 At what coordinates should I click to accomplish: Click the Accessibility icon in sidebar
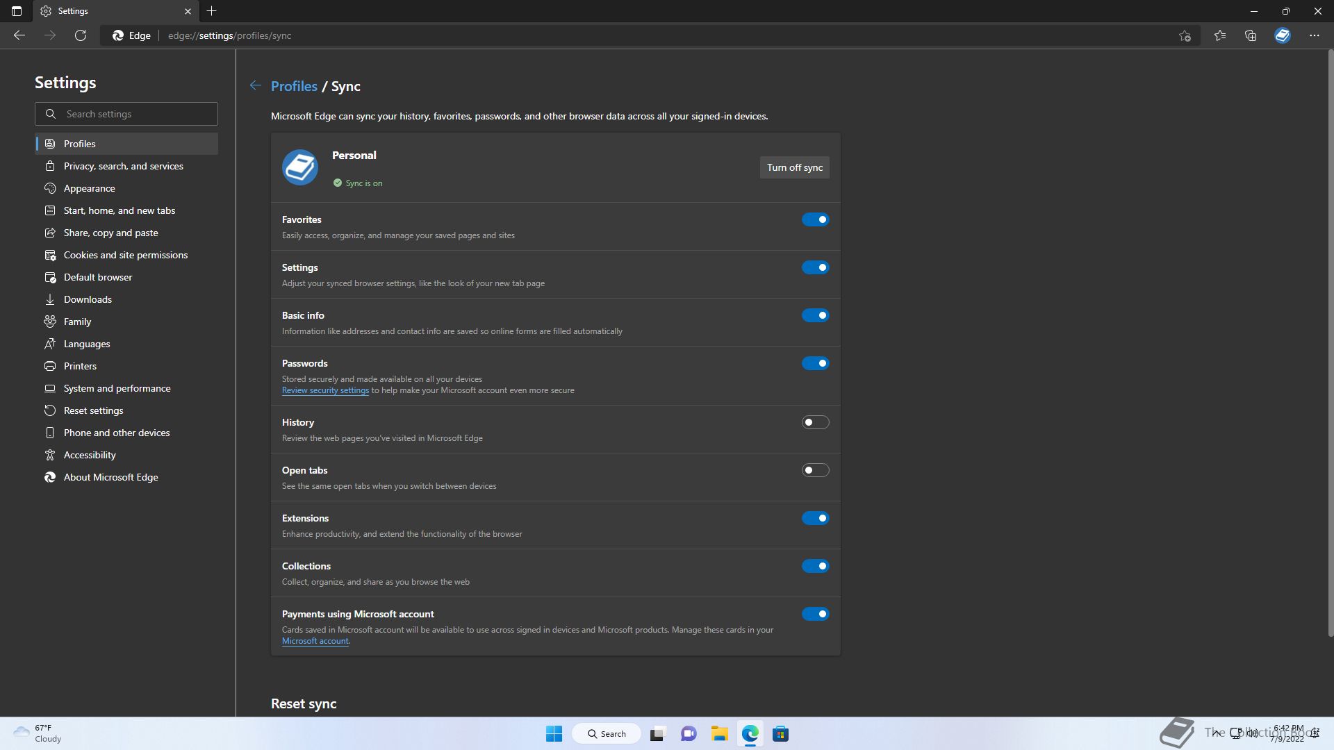[50, 455]
